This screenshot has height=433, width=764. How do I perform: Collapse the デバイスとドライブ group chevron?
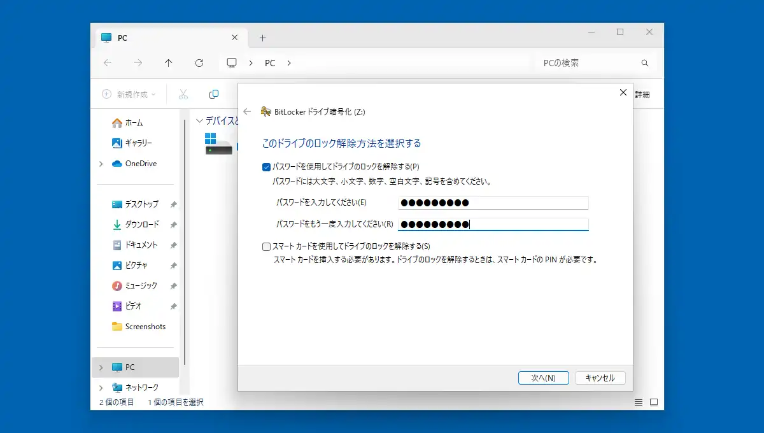pyautogui.click(x=199, y=120)
